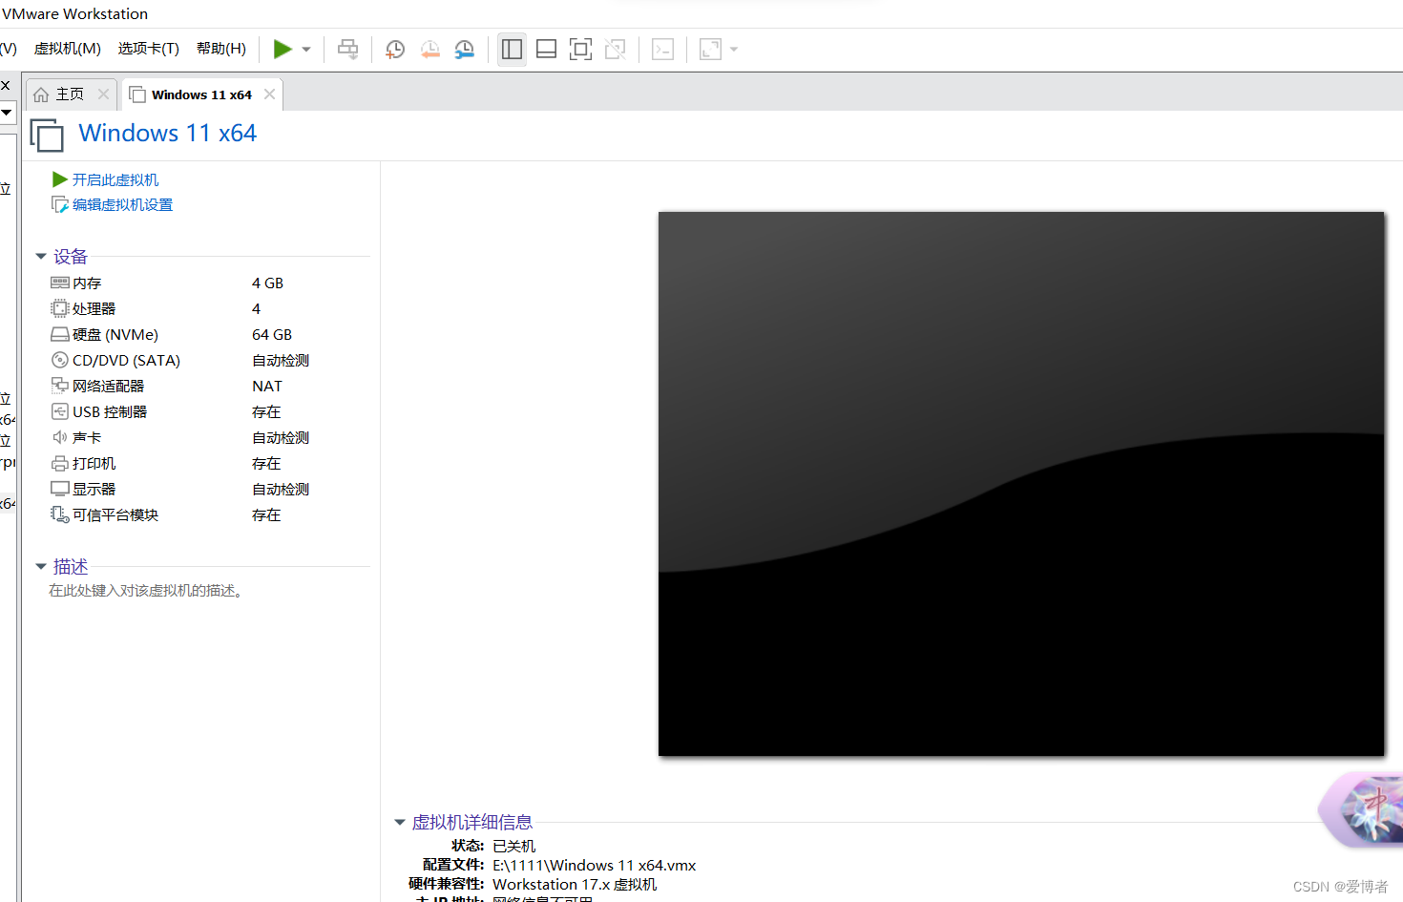Screen dimensions: 1403x902
Task: Collapse the 描述 section
Action: coord(41,567)
